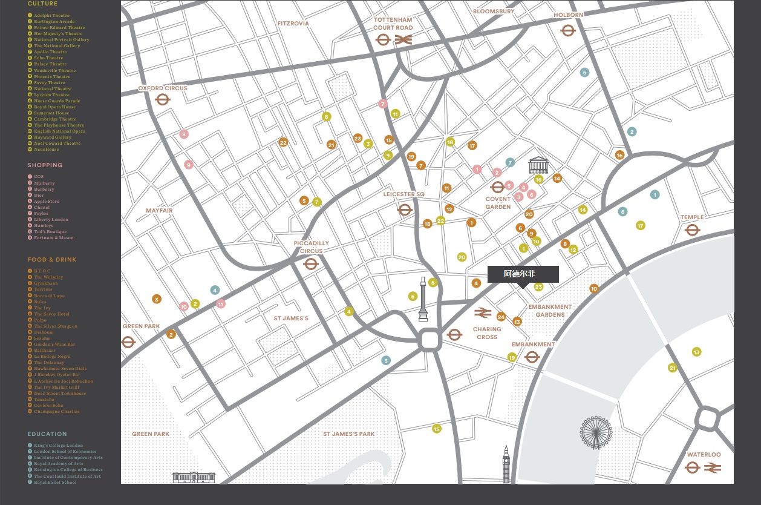
Task: Click the EDUCATION legend heading
Action: point(47,434)
